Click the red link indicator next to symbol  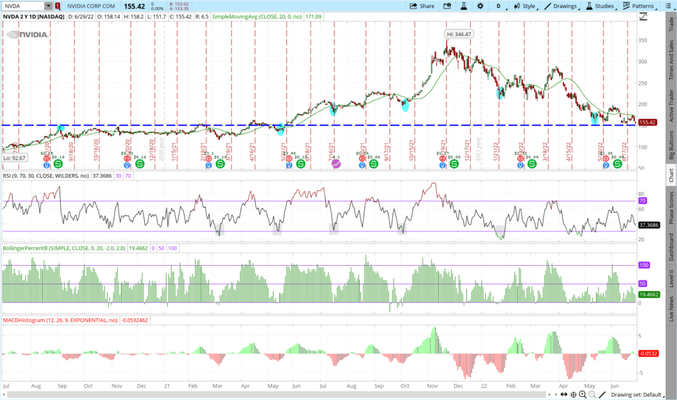58,6
